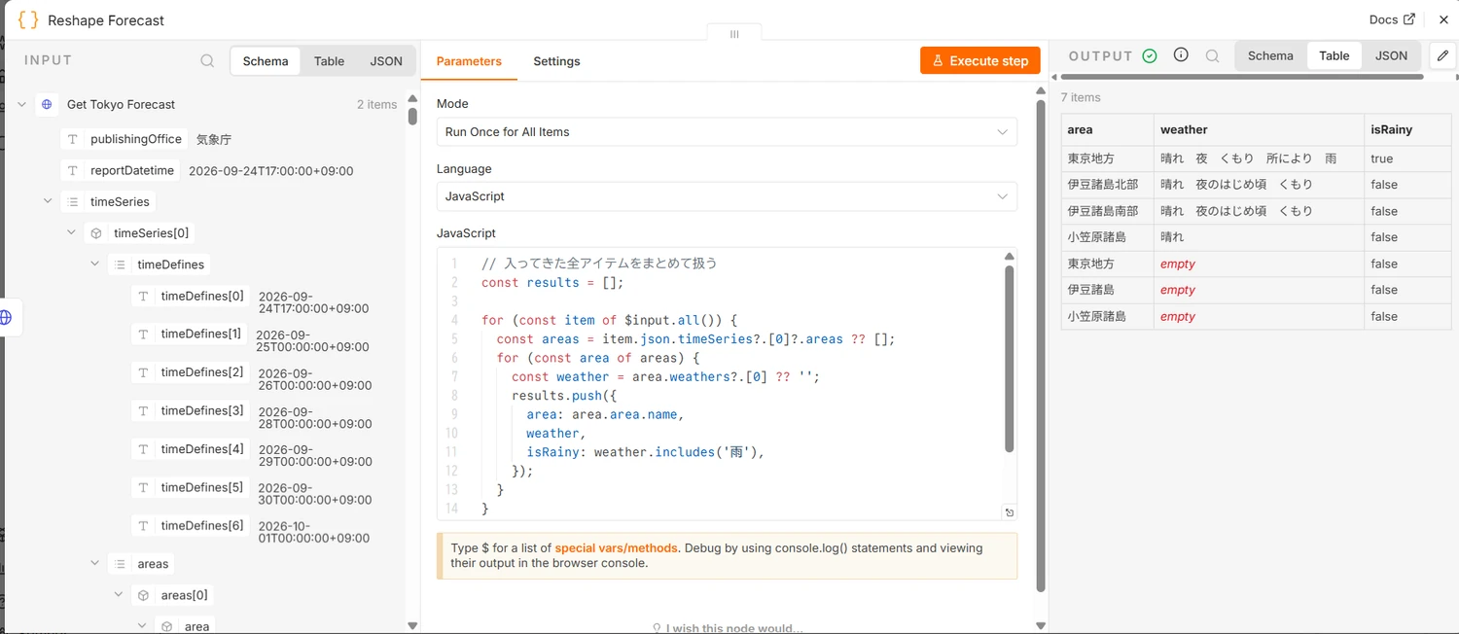1459x634 pixels.
Task: Click the Code node braces icon
Action: click(28, 19)
